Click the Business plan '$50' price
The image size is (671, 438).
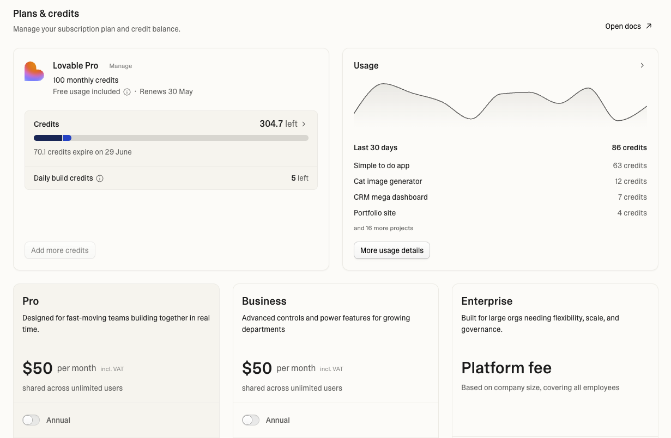(257, 368)
